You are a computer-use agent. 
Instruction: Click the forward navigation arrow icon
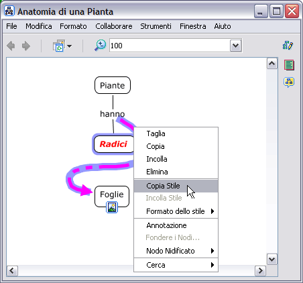(x=26, y=46)
